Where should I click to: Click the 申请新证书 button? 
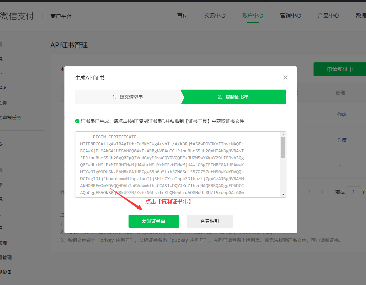(340, 69)
